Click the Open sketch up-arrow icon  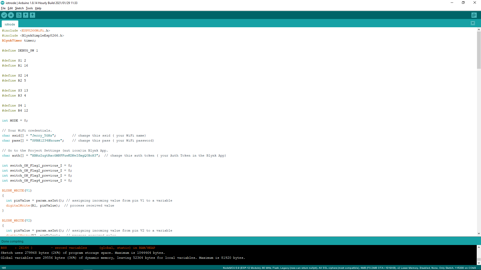(26, 15)
